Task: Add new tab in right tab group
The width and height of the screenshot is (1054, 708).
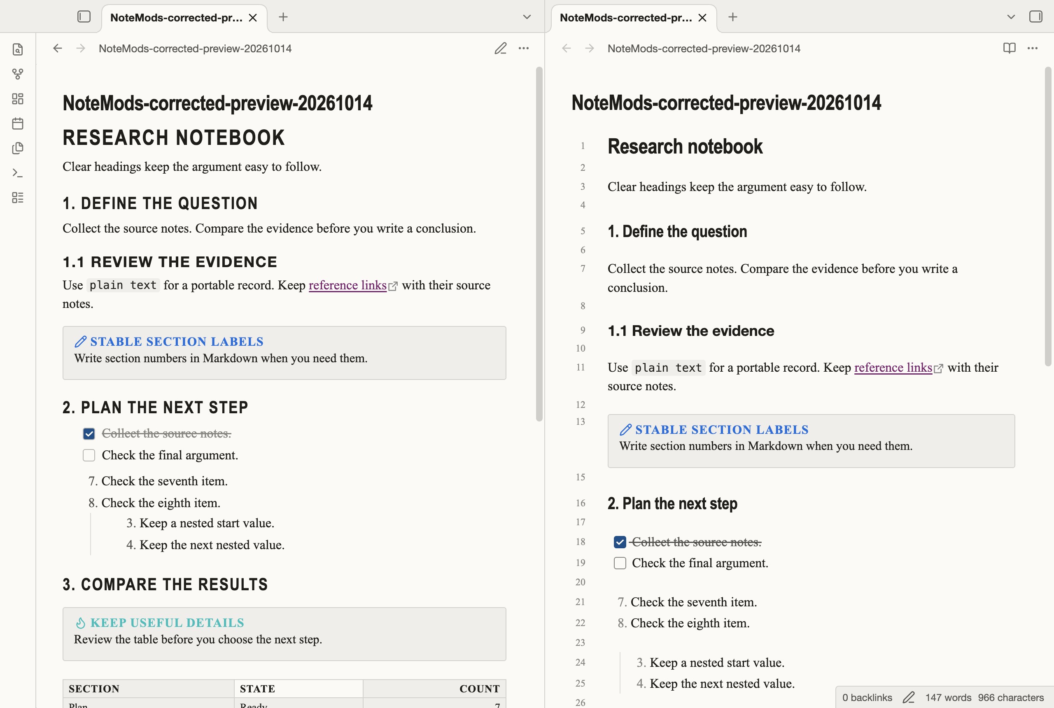Action: [x=733, y=17]
